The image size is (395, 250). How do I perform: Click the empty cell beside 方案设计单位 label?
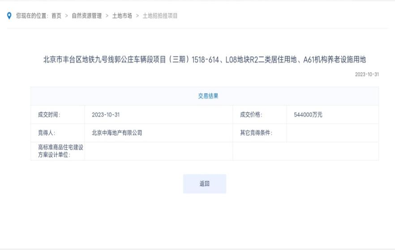[x=158, y=151]
